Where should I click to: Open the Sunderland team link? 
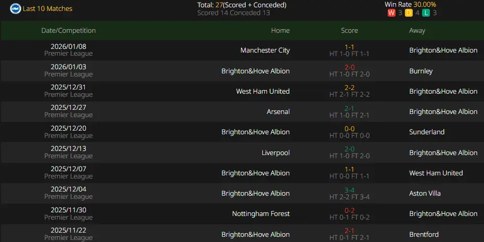pos(427,132)
